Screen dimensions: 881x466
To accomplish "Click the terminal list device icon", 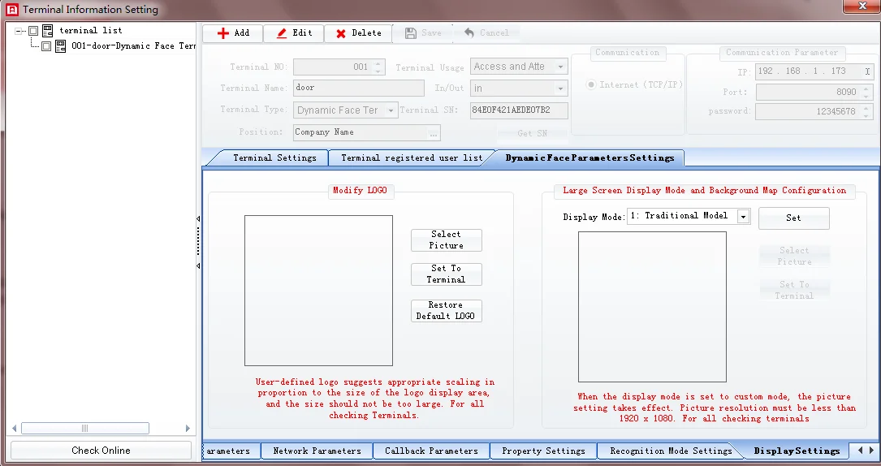I will click(48, 31).
